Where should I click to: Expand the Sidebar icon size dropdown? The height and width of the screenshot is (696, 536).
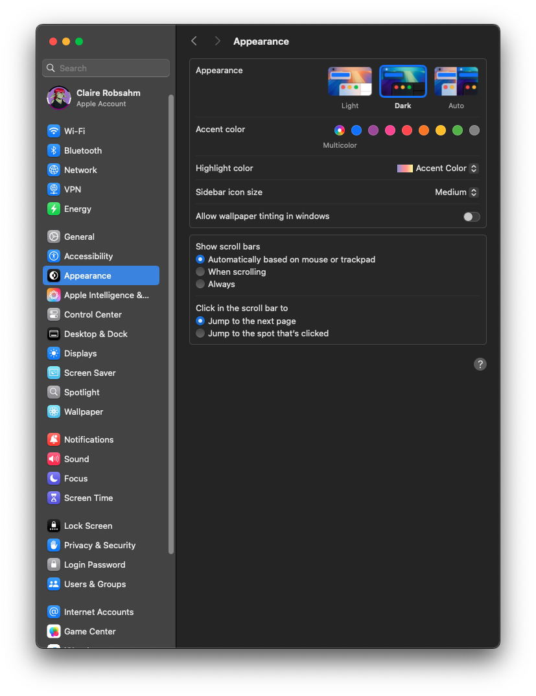tap(456, 192)
